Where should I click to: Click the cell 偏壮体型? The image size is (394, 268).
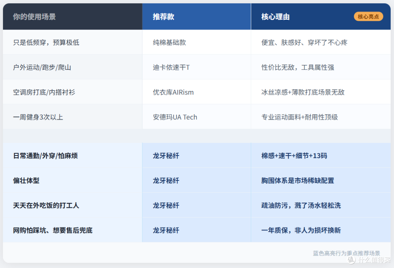click(72, 180)
